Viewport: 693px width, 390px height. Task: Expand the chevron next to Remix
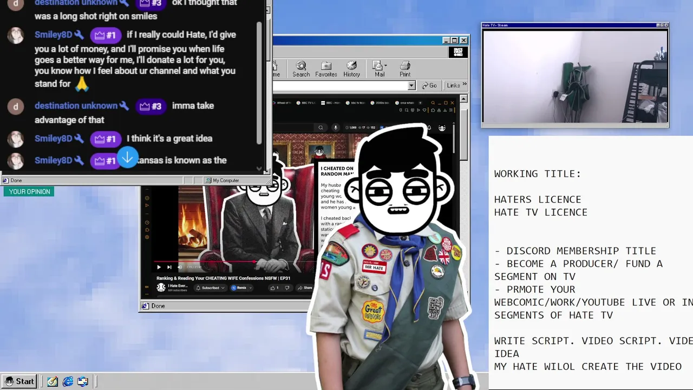click(x=251, y=288)
